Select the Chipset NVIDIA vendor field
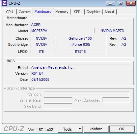 [42, 38]
